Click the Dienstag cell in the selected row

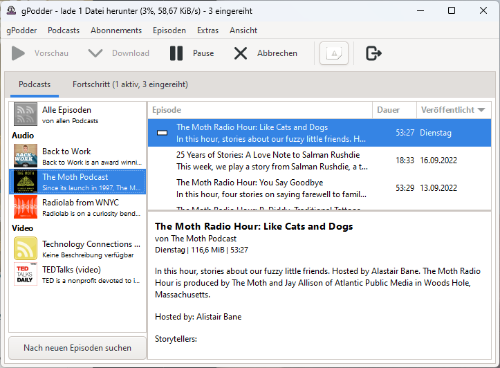coord(435,133)
